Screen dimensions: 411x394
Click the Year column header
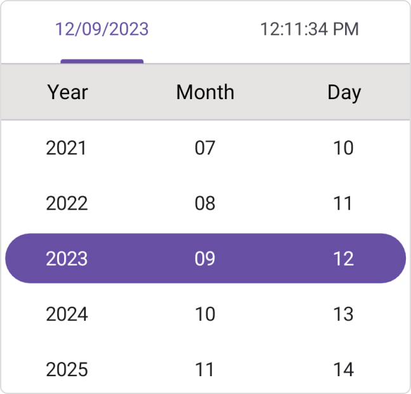click(67, 92)
